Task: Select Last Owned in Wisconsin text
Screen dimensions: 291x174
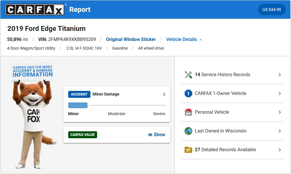Action: click(220, 131)
